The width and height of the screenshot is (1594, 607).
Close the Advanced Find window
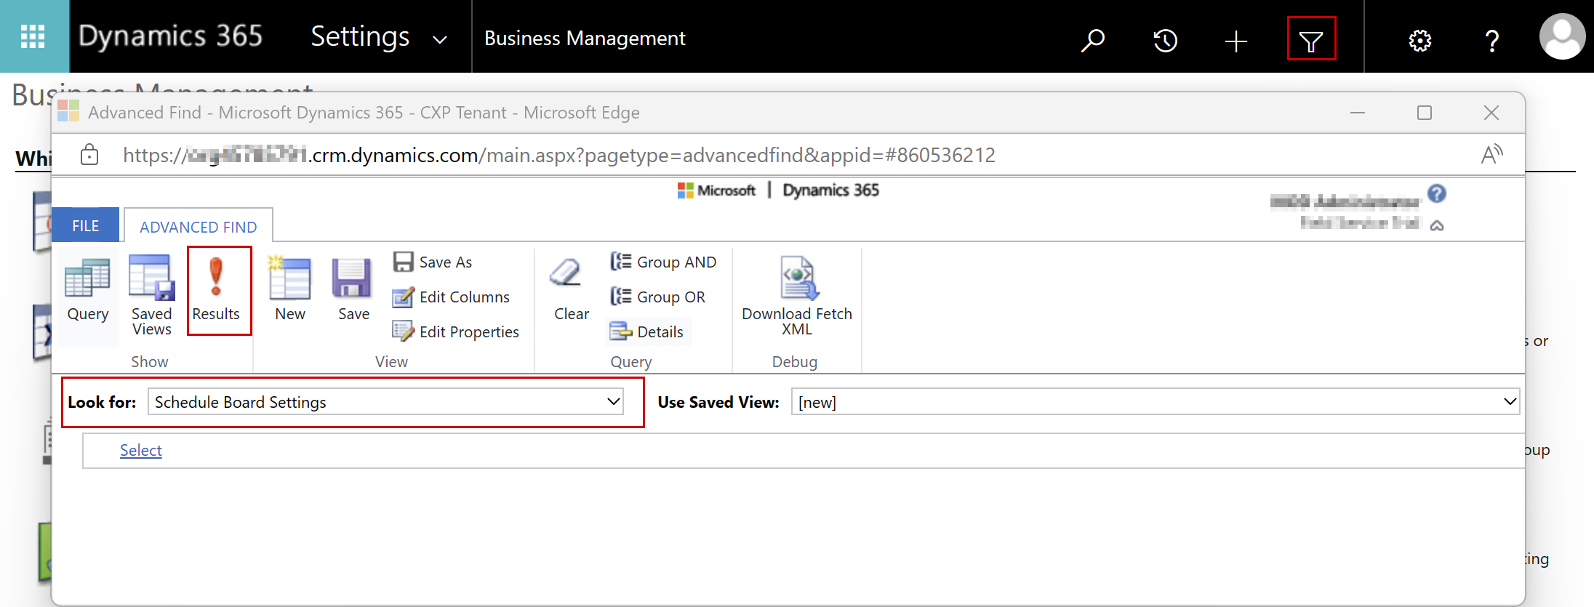click(1491, 113)
